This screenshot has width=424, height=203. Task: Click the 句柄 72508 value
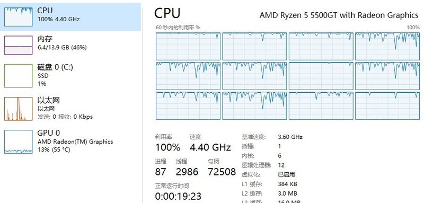tap(222, 172)
